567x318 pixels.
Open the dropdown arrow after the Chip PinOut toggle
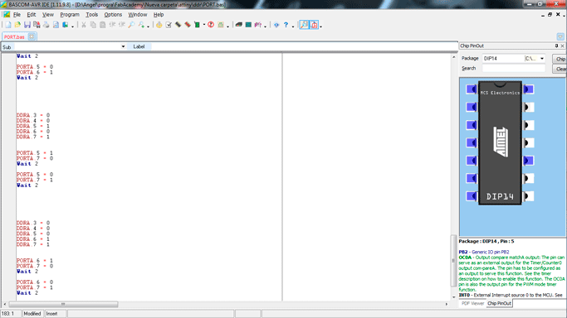click(x=320, y=26)
